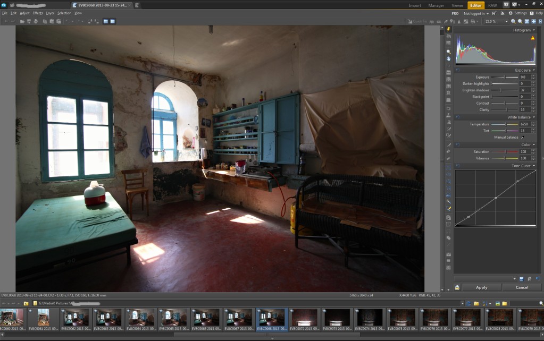The height and width of the screenshot is (341, 544).
Task: Click the Cancel button
Action: click(522, 287)
